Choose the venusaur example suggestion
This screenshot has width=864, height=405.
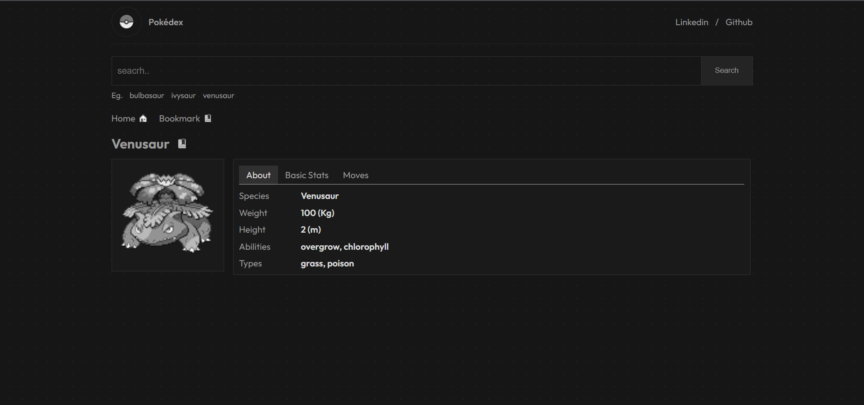click(218, 95)
